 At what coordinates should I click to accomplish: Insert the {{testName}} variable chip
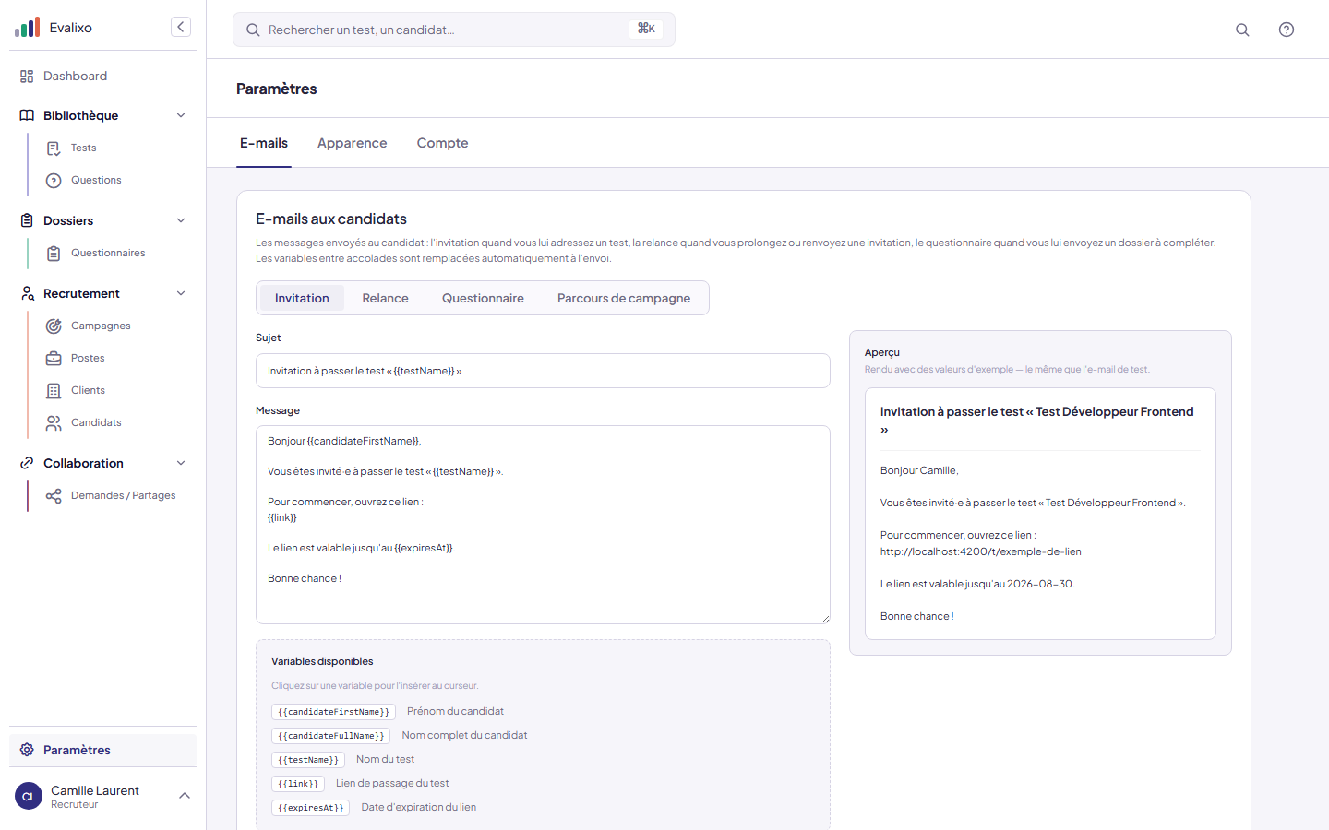tap(308, 760)
